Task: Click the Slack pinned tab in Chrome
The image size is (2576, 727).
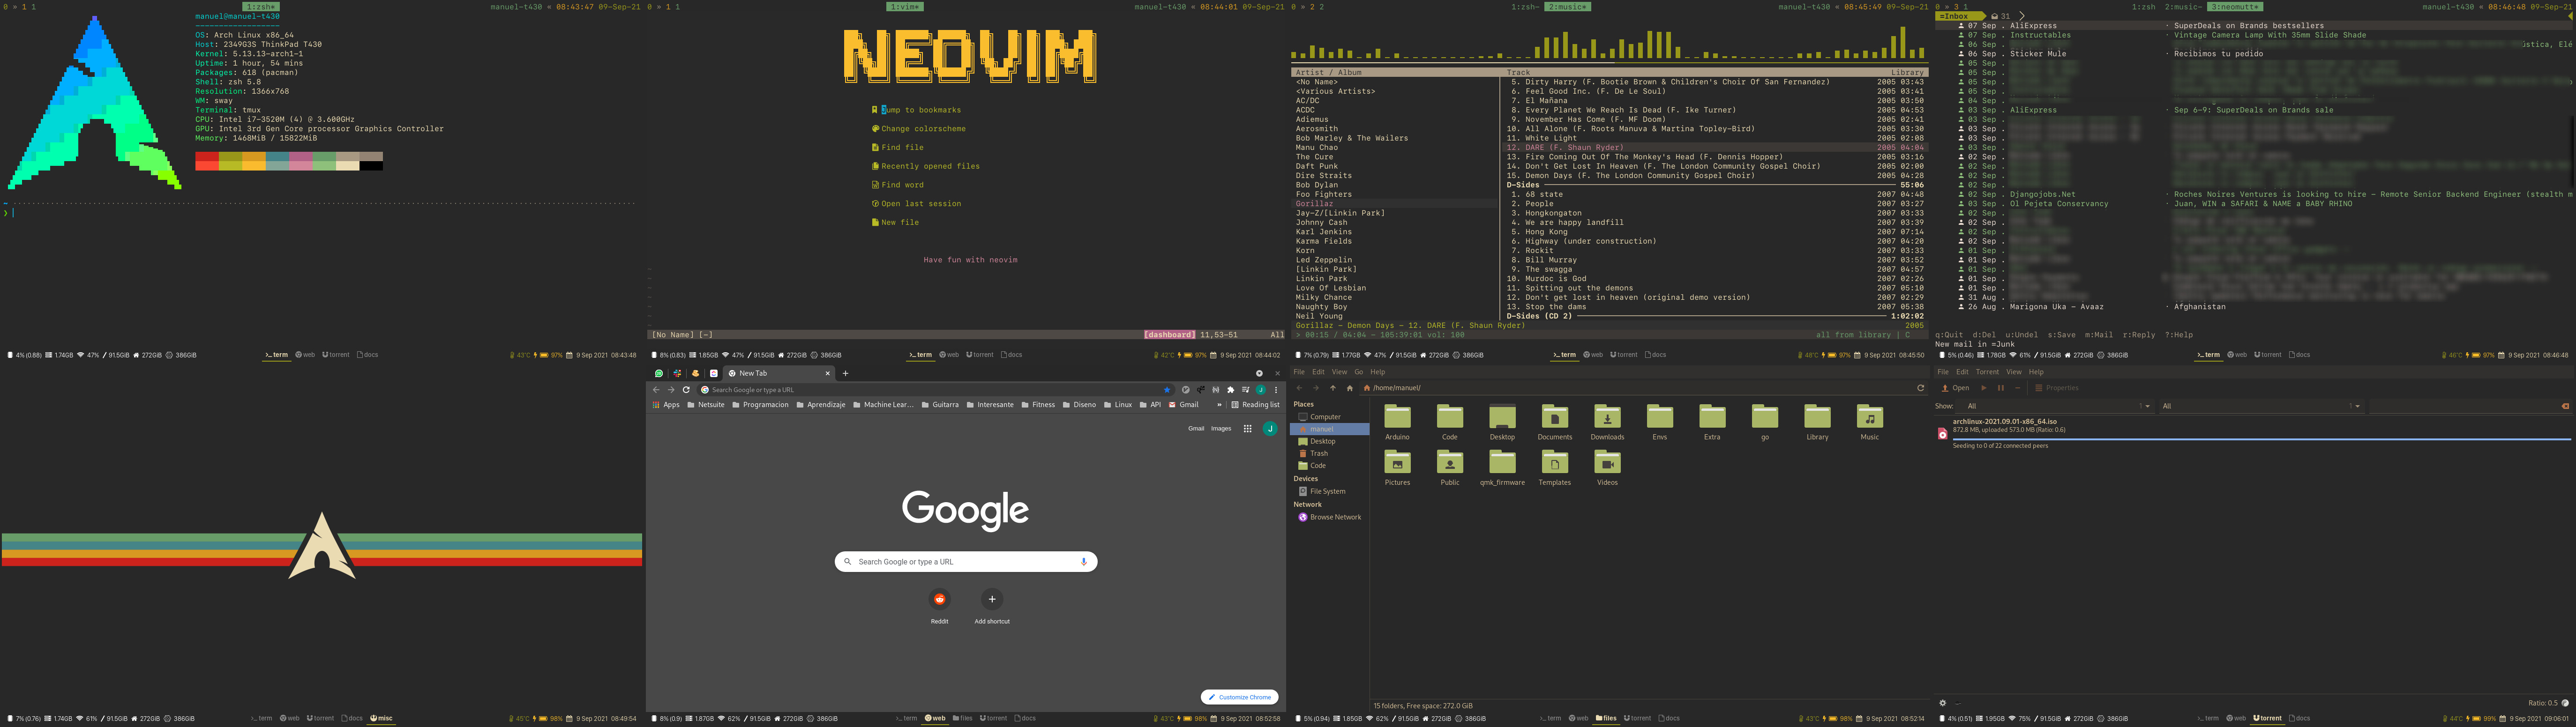Action: point(677,373)
